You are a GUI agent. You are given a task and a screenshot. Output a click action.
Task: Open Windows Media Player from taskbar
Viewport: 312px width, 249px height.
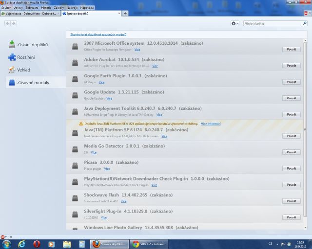tap(52, 244)
